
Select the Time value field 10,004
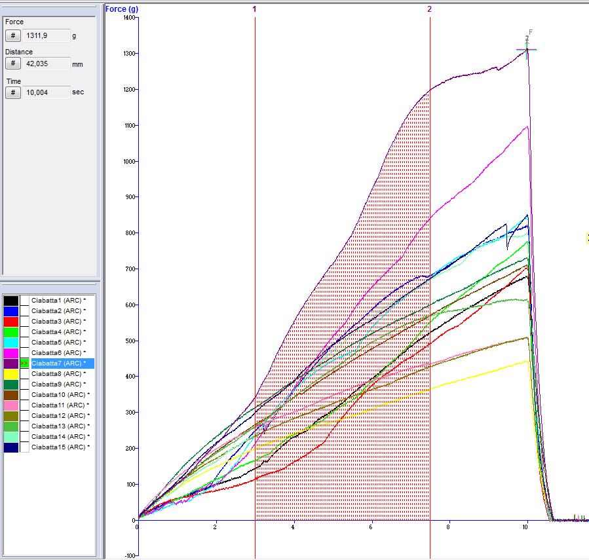tap(47, 92)
